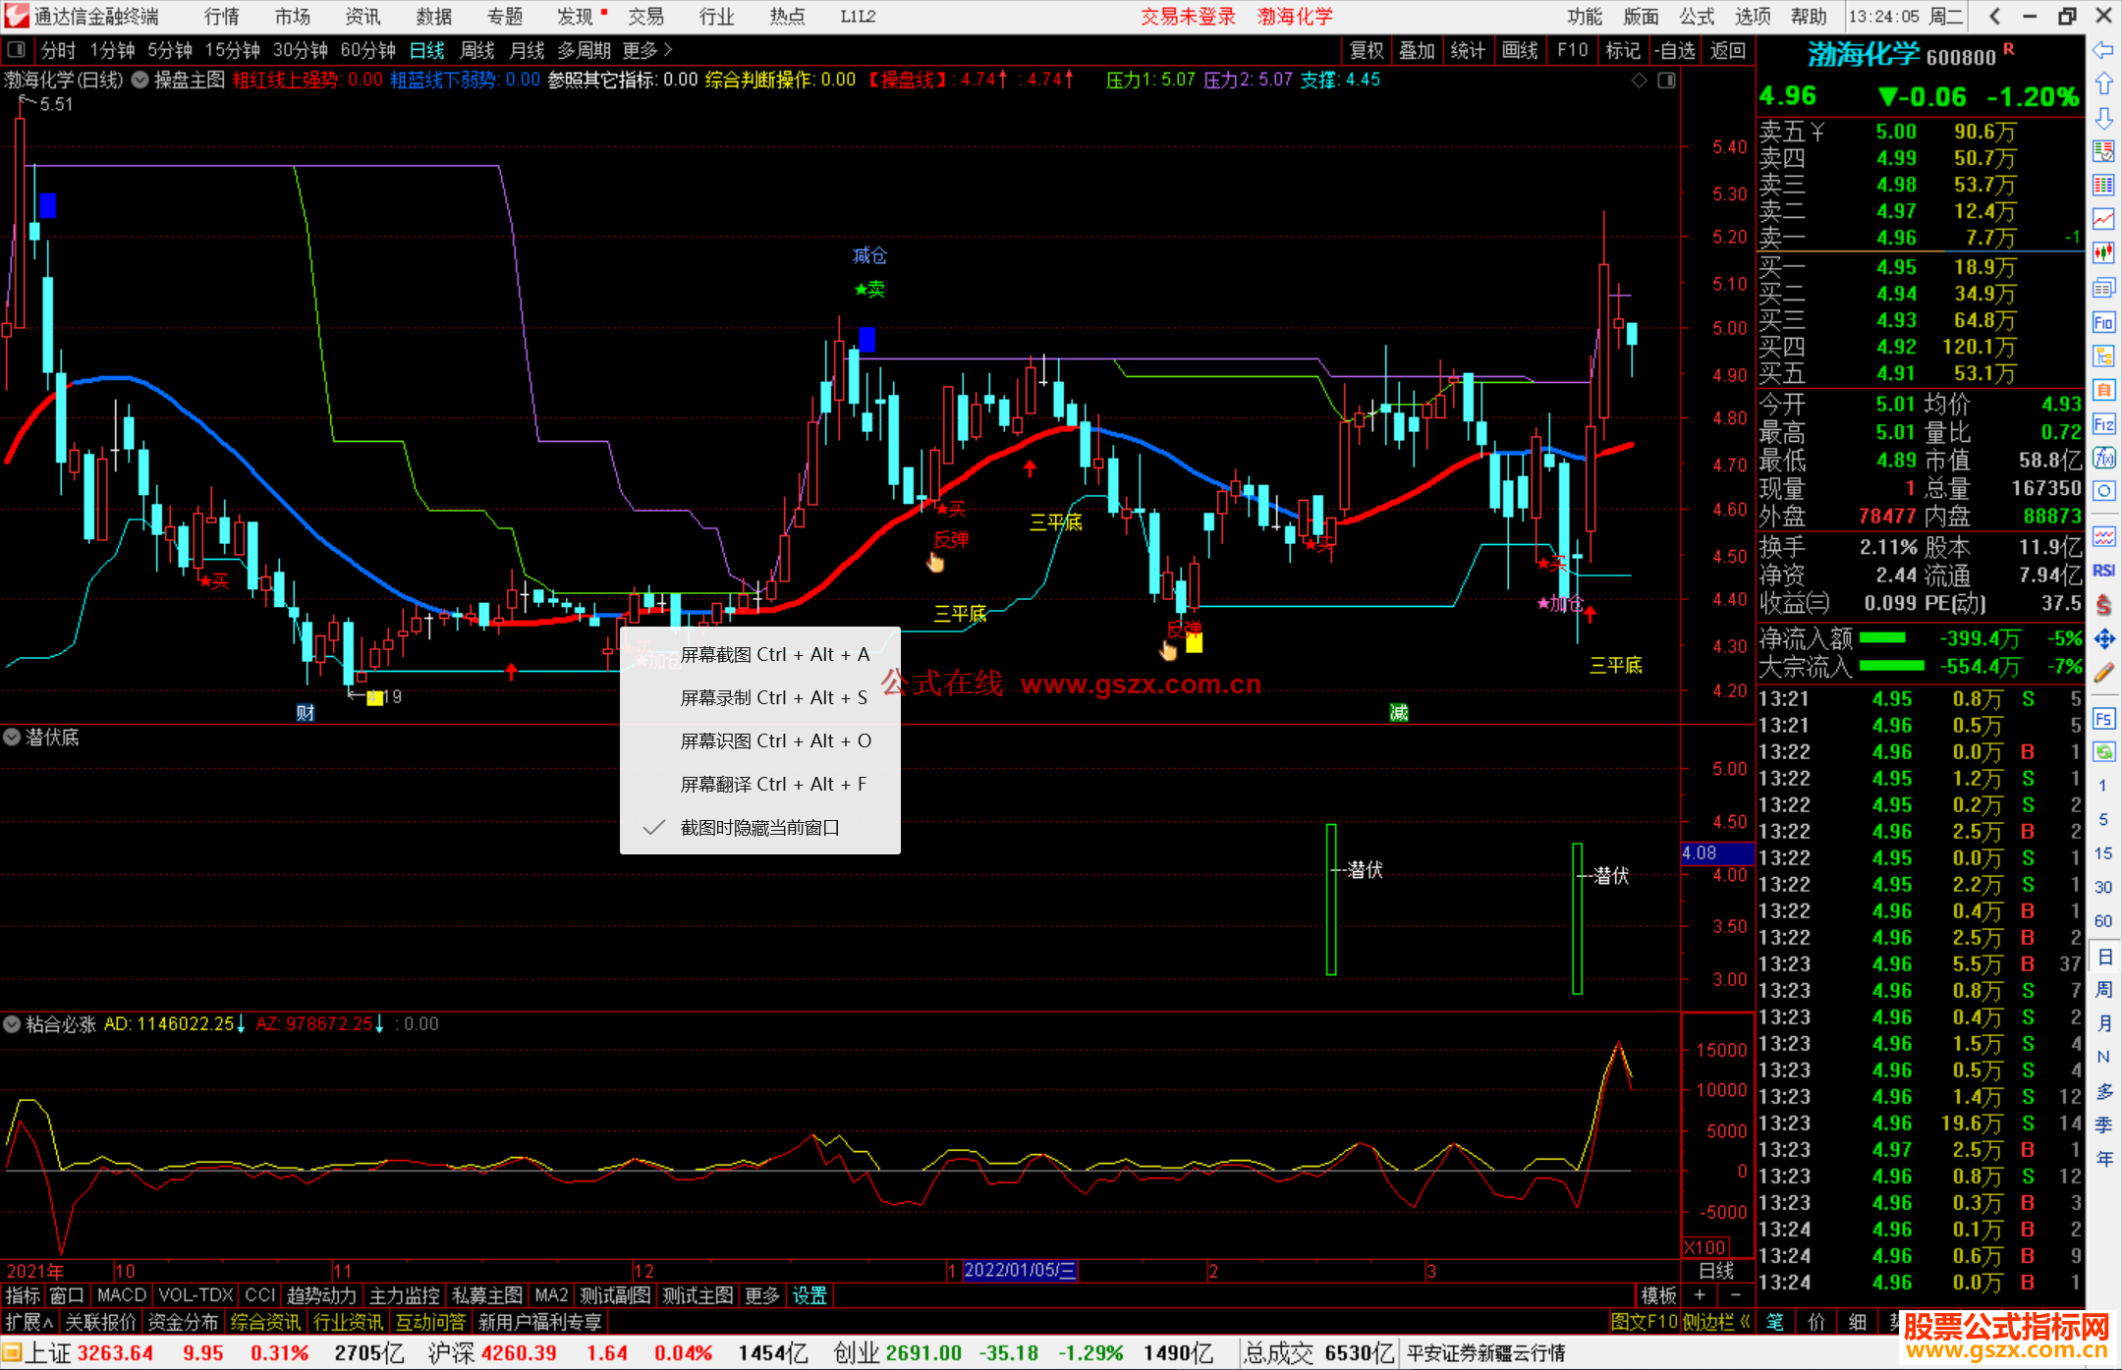This screenshot has height=1370, width=2122.
Task: Switch to the red line chart icon
Action: click(x=2103, y=220)
